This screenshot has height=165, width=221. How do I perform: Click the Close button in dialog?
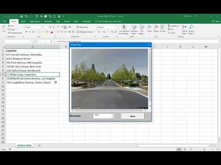coord(133,116)
